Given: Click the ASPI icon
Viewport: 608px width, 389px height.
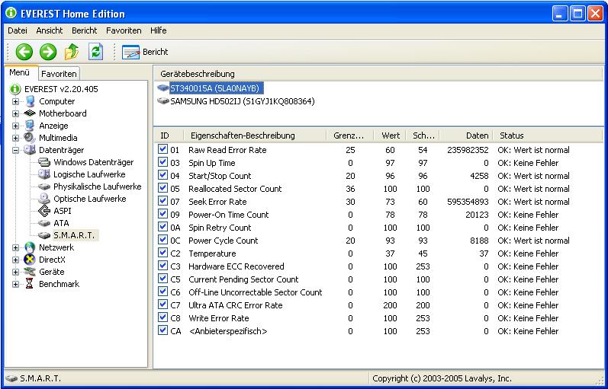Looking at the screenshot, I should pos(44,211).
